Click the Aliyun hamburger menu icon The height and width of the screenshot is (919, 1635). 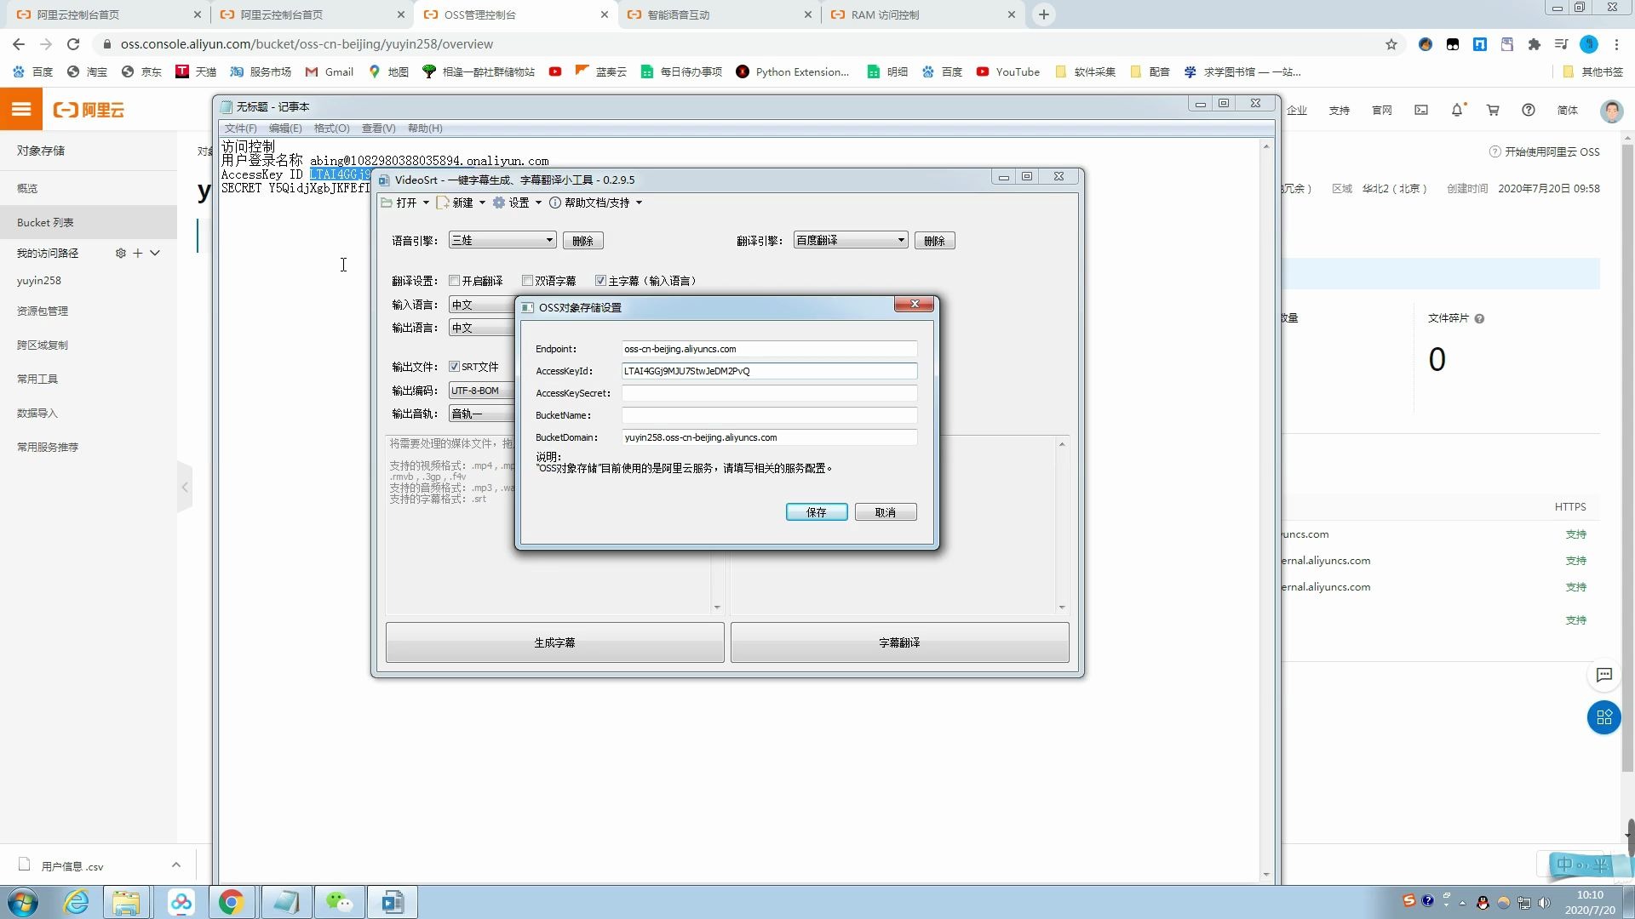21,109
